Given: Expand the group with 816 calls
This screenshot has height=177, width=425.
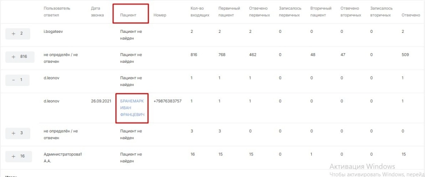Looking at the screenshot, I should point(17,57).
